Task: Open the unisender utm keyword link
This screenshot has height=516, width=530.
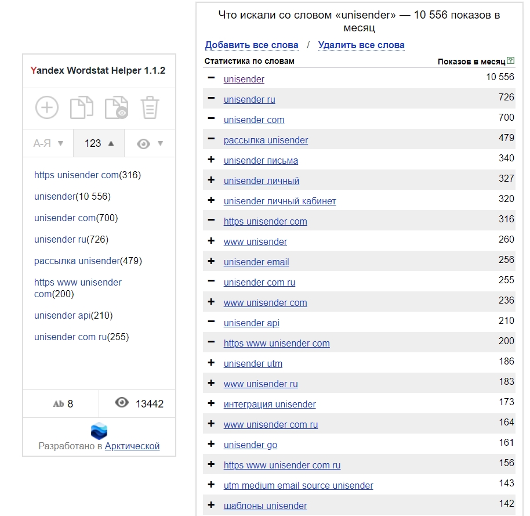Action: coord(253,363)
